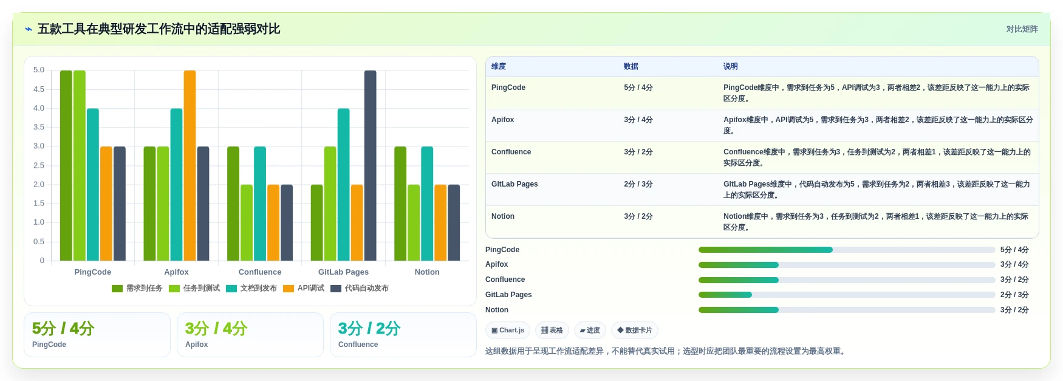
Task: Toggle the 文档到发布 legend swatch
Action: click(231, 289)
